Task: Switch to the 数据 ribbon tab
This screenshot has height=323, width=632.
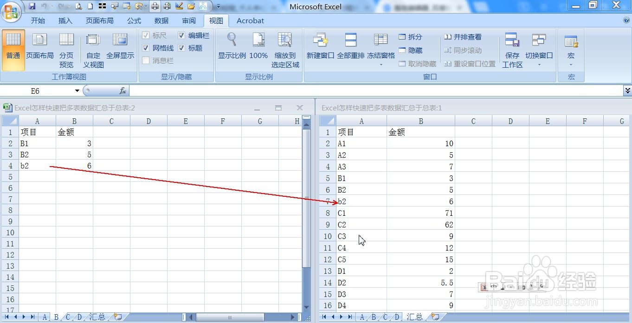Action: click(x=161, y=20)
